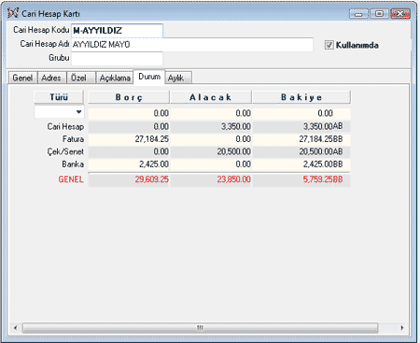
Task: Click the Cari Hesap Adı field
Action: coord(192,45)
